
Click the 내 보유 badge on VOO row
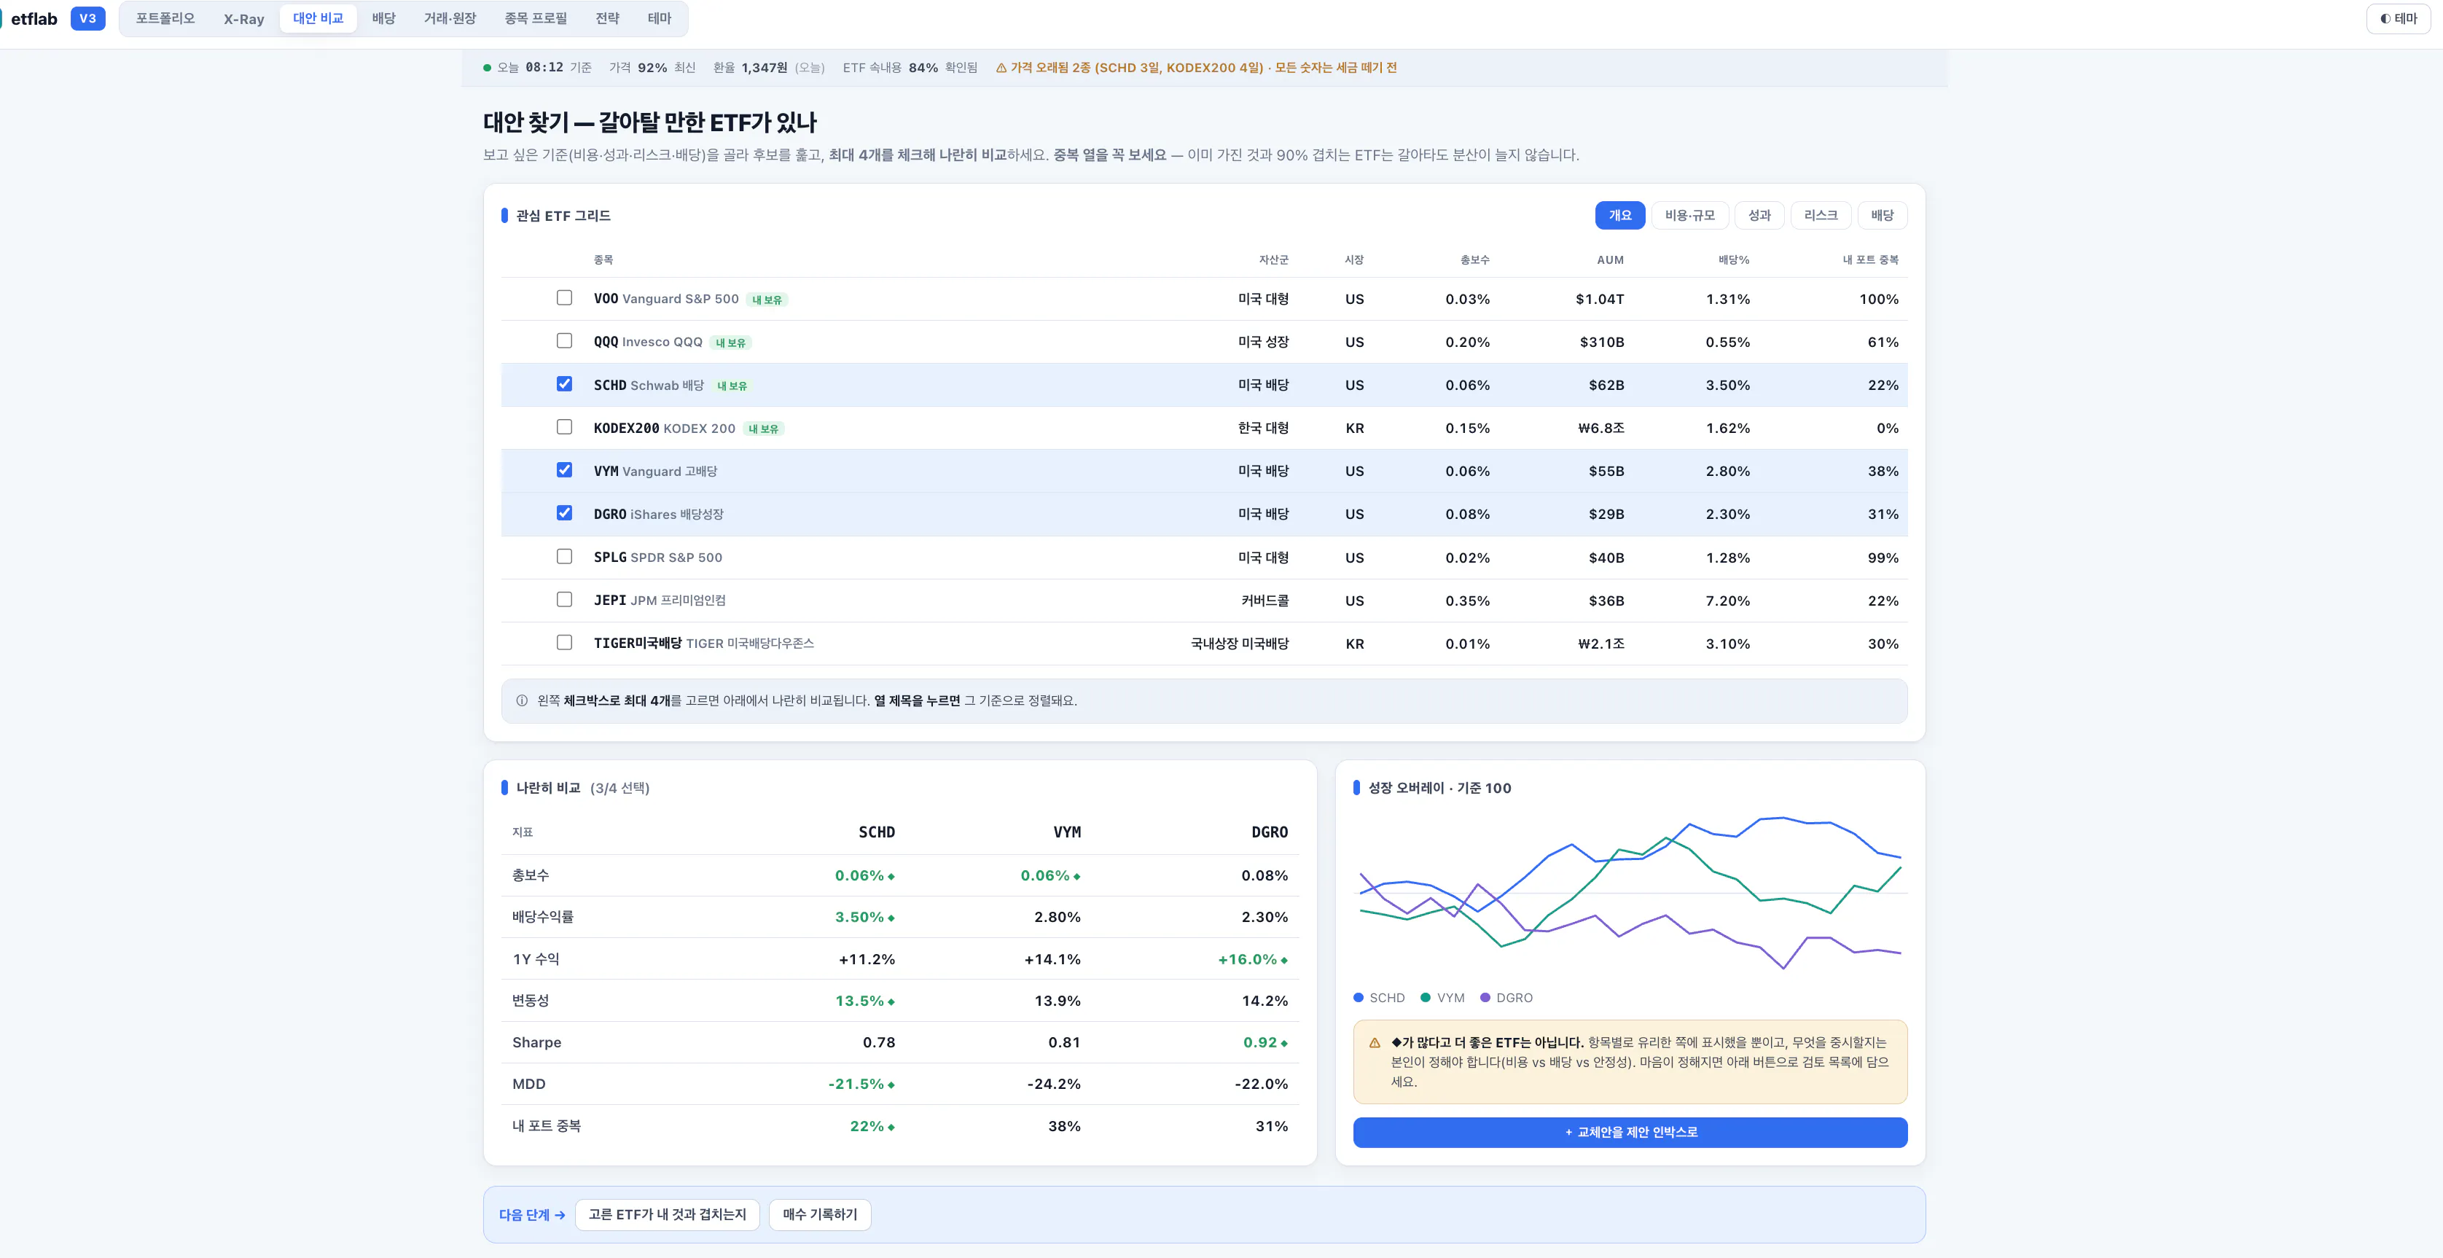(x=767, y=300)
